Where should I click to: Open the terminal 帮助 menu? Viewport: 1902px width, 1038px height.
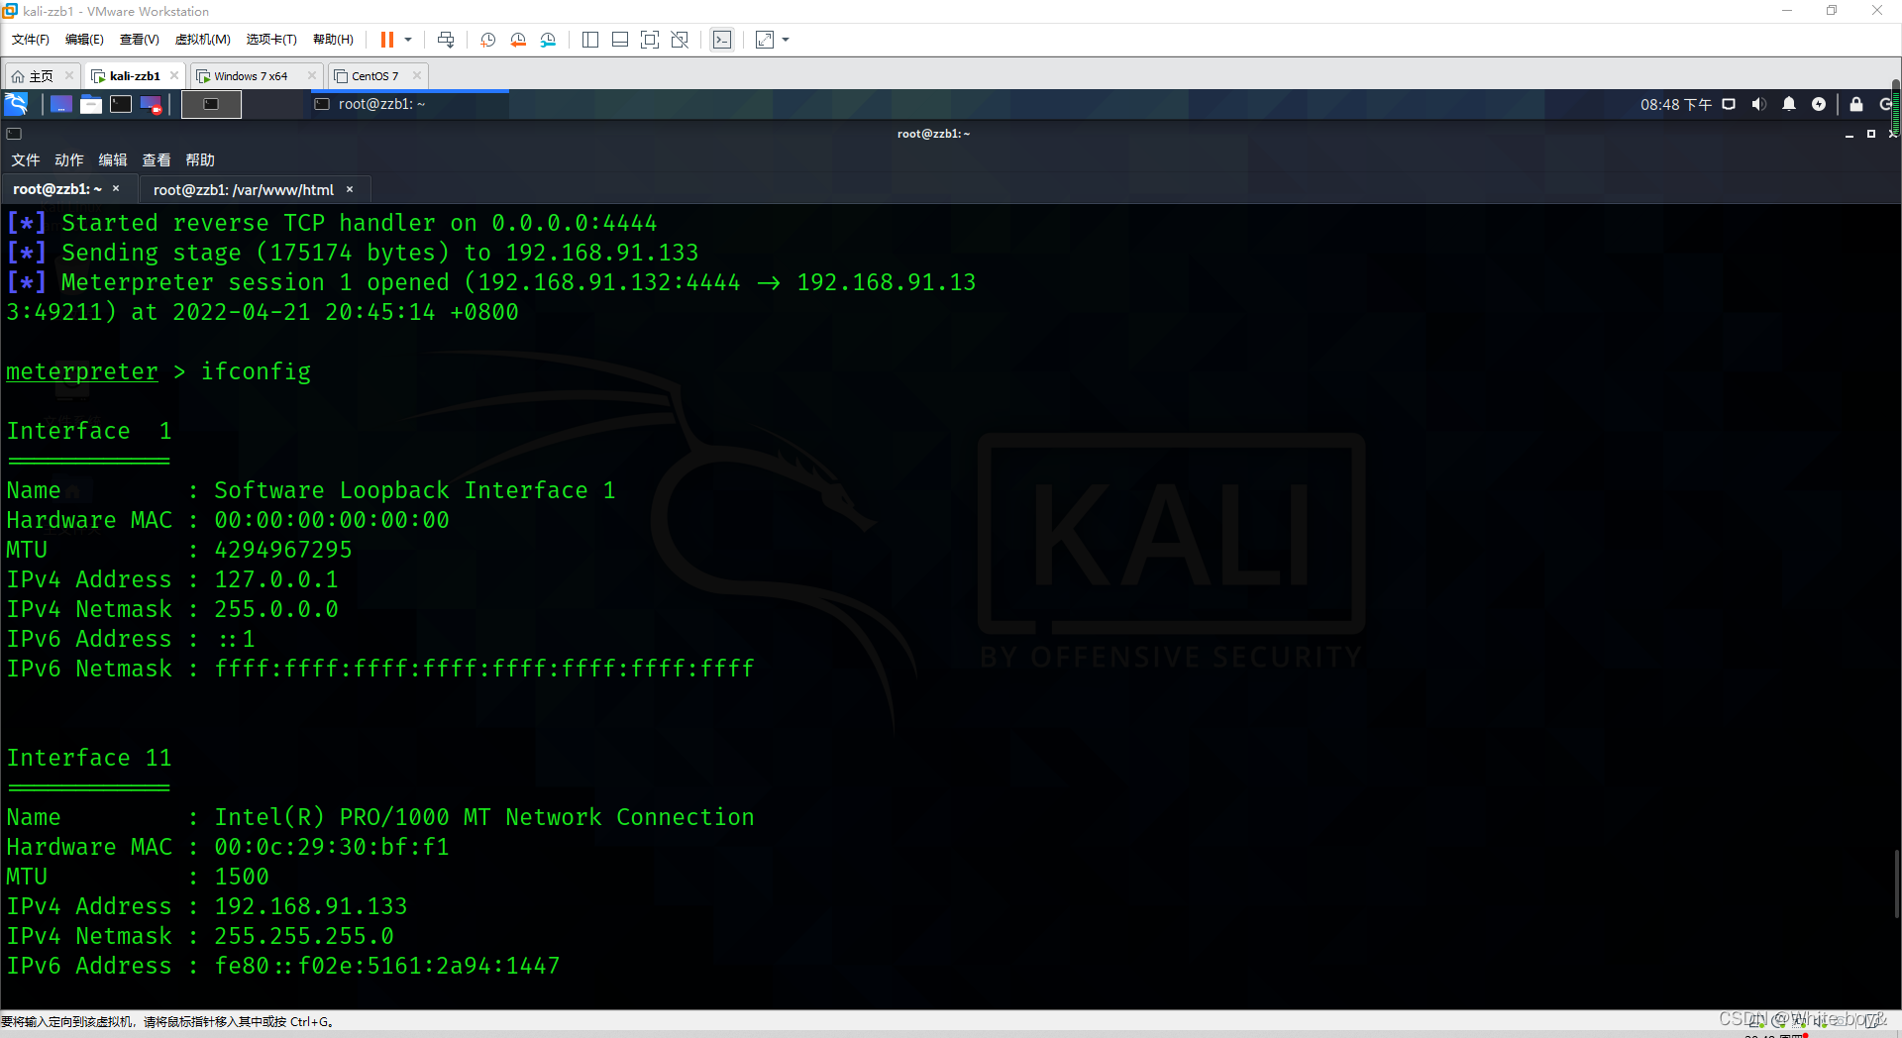[x=200, y=159]
